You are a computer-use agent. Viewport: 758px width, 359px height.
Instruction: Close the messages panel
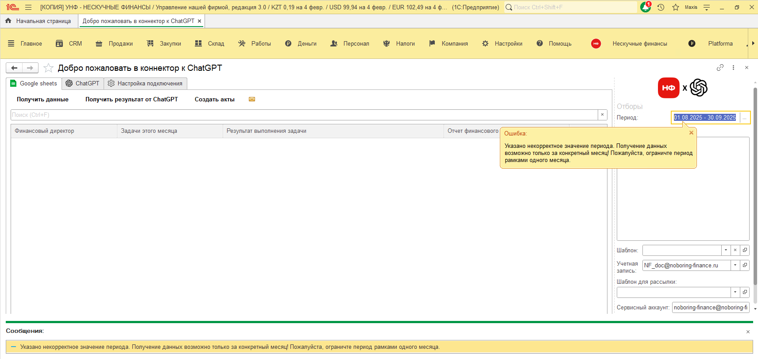click(748, 332)
